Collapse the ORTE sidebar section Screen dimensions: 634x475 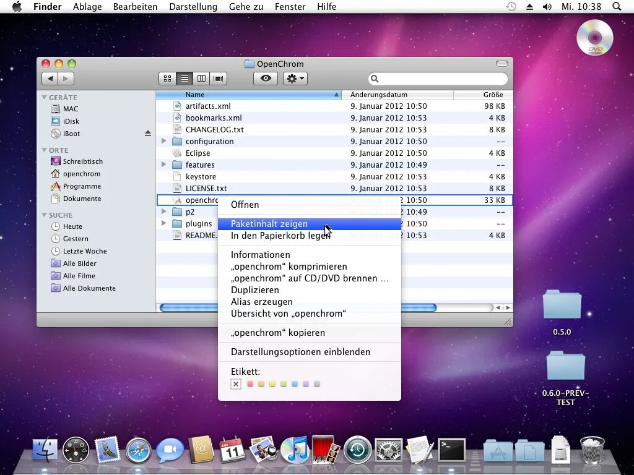click(x=44, y=150)
